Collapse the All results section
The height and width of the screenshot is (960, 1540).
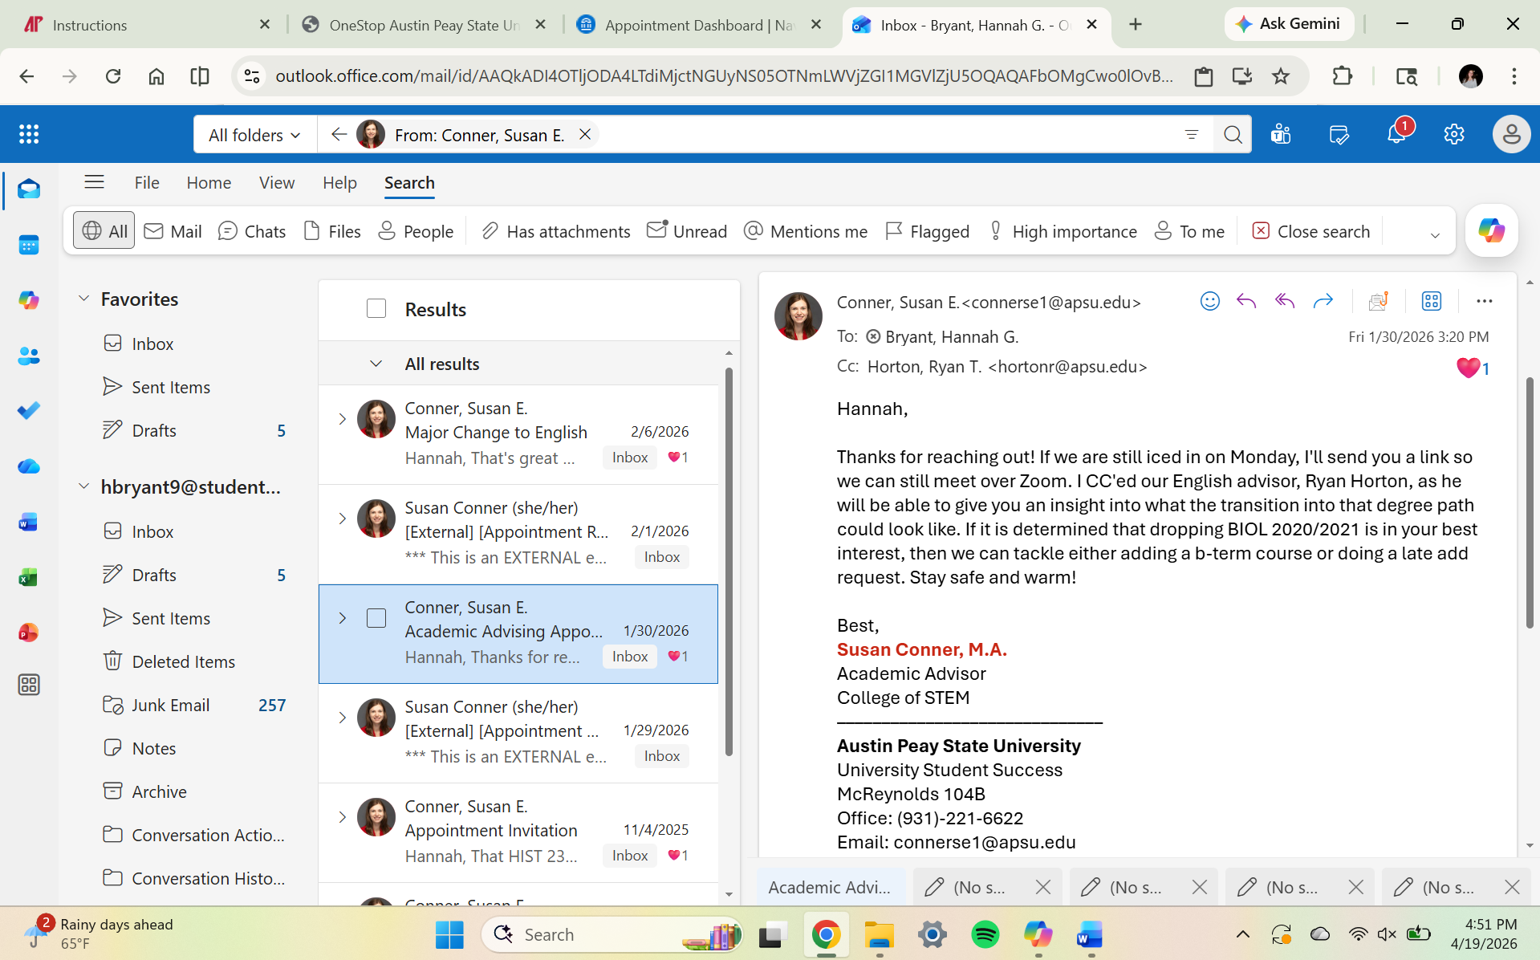376,363
